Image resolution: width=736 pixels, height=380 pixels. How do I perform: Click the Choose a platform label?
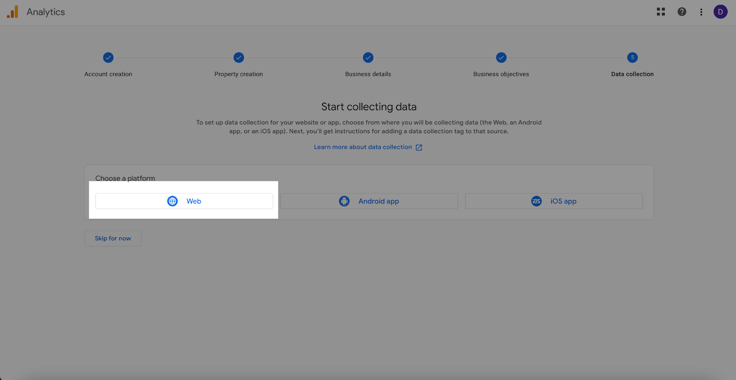pyautogui.click(x=125, y=178)
